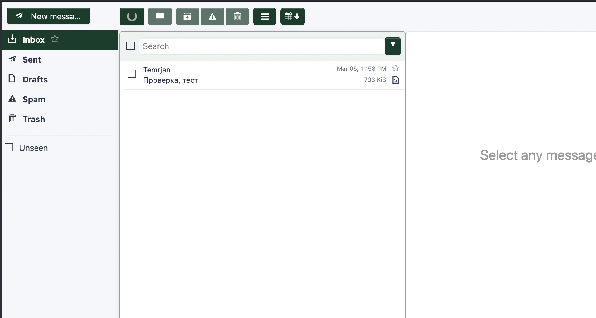This screenshot has height=318, width=596.
Task: Open the search options dropdown arrow
Action: 393,46
